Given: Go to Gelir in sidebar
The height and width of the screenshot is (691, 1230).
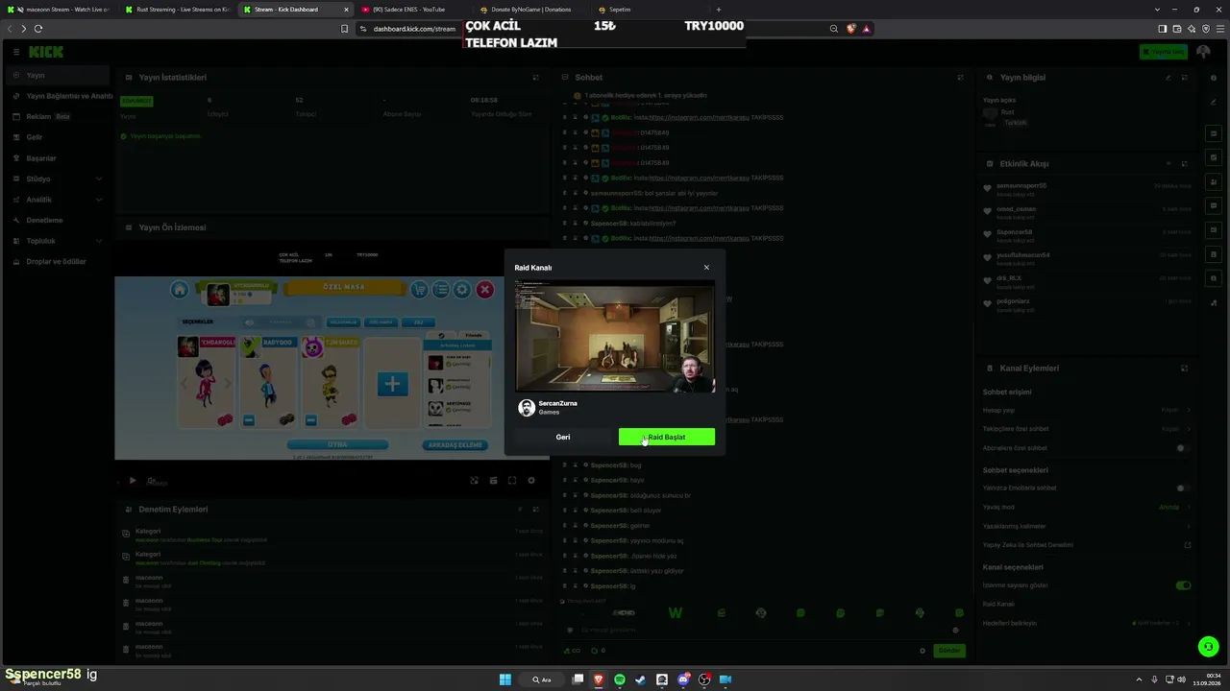Looking at the screenshot, I should [35, 137].
